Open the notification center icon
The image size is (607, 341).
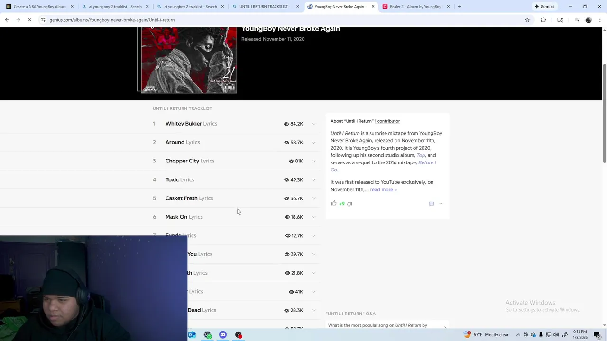click(597, 335)
